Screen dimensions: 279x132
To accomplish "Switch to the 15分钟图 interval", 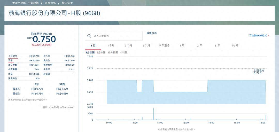I will point(113,52).
